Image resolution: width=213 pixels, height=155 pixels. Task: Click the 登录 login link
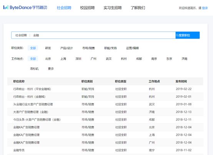pyautogui.click(x=205, y=8)
